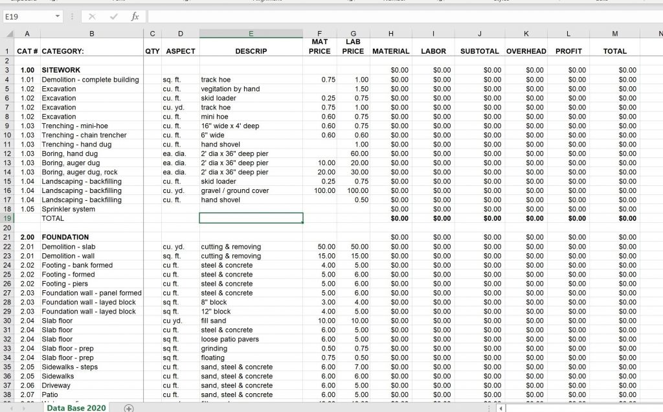Click horizontal scrollbar left arrow
Viewport: 663px width, 412px height.
pos(500,408)
